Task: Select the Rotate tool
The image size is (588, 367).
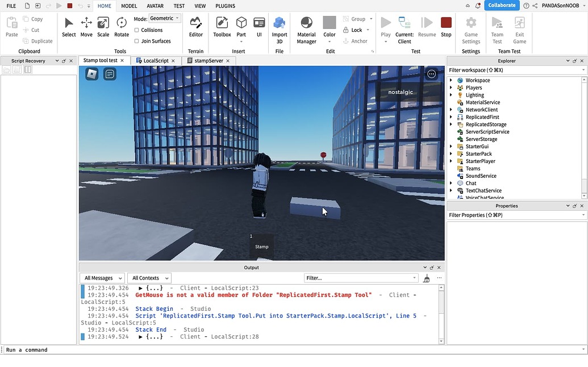Action: [121, 30]
